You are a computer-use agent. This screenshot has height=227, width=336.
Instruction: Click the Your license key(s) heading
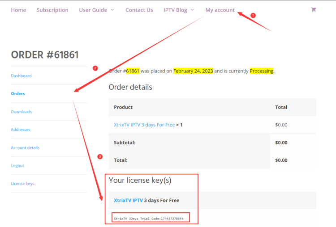coord(140,181)
